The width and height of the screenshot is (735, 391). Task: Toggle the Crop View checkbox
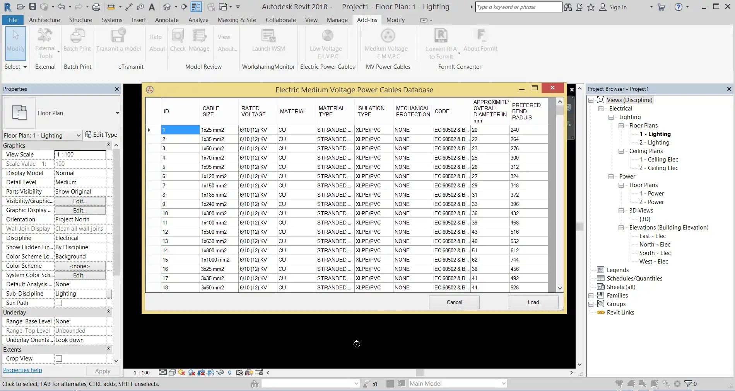(59, 359)
